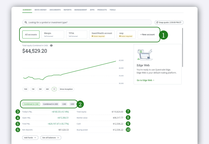Open the QuestWealth account card
The height and width of the screenshot is (144, 209).
click(102, 35)
